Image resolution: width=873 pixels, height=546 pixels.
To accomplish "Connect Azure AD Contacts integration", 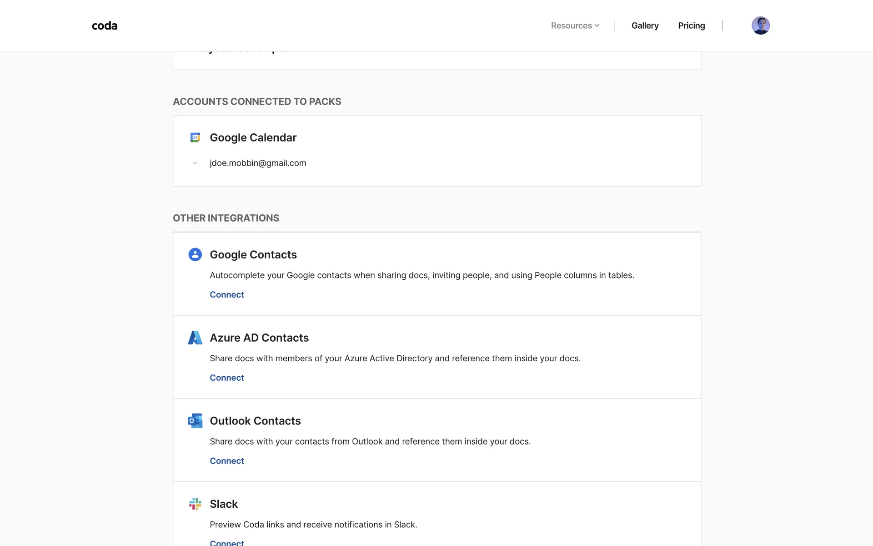I will point(227,378).
